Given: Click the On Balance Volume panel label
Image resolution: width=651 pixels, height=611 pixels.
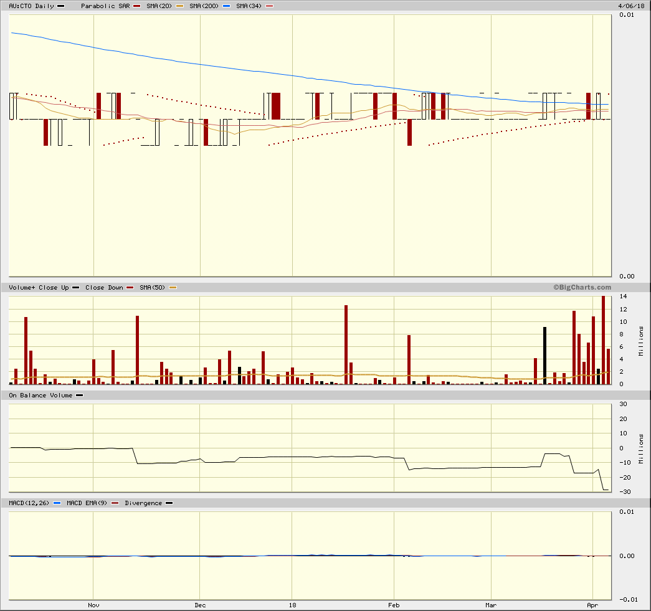Looking at the screenshot, I should [x=40, y=395].
